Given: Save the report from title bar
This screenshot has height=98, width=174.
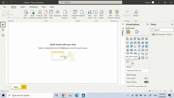Looking at the screenshot, I should 3,2.
